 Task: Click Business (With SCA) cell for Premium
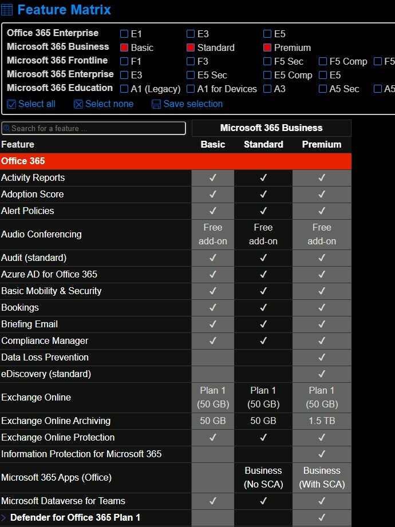[322, 477]
